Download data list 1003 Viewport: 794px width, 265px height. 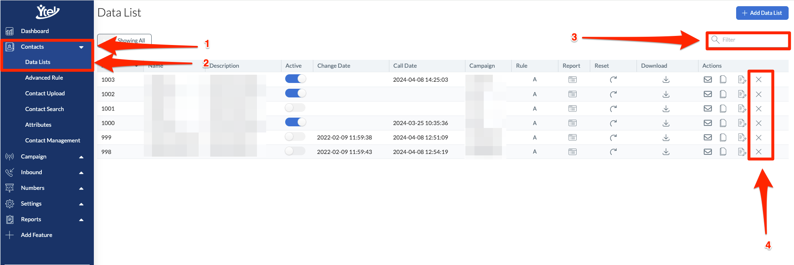666,80
